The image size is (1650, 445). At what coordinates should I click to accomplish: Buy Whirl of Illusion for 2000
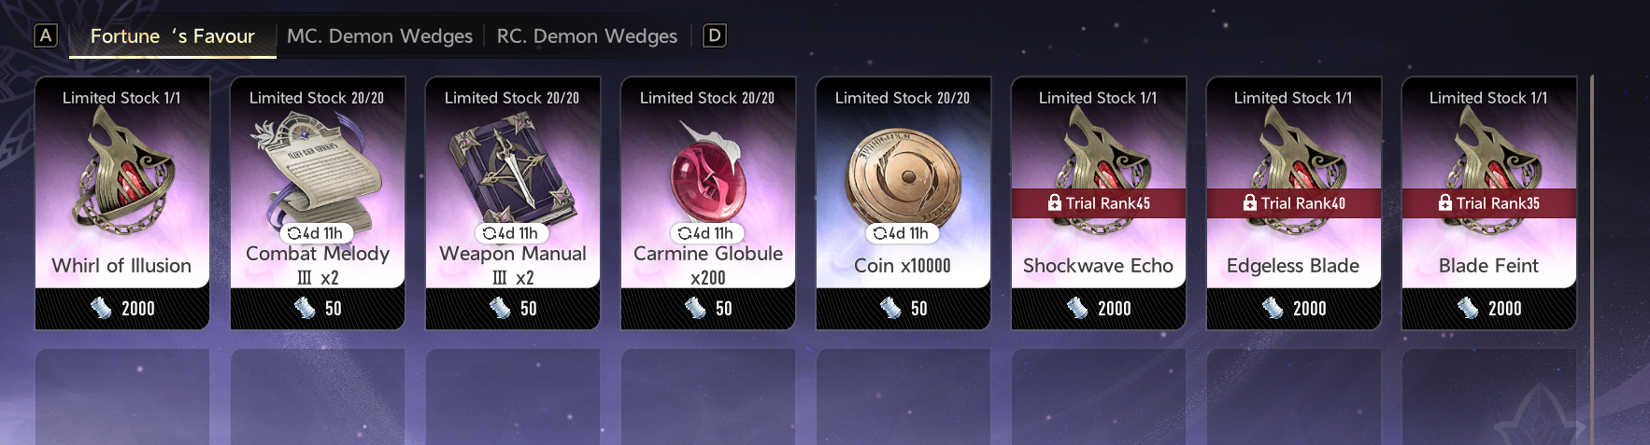122,308
